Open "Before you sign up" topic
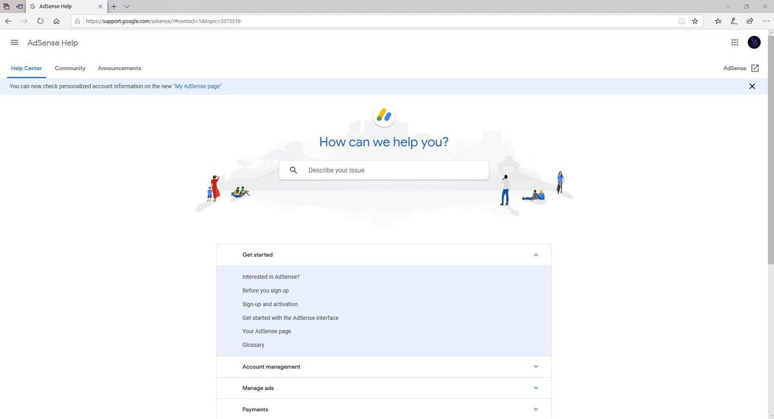This screenshot has width=774, height=419. tap(266, 291)
